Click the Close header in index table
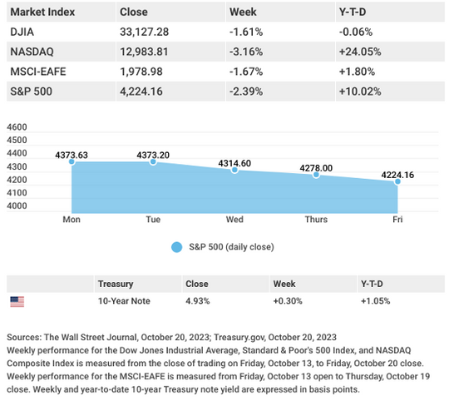Viewport: 449px width, 401px height. [x=134, y=12]
